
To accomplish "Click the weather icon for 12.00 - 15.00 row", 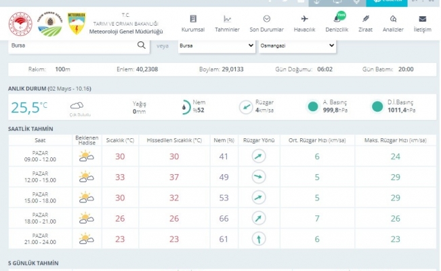I will click(86, 177).
